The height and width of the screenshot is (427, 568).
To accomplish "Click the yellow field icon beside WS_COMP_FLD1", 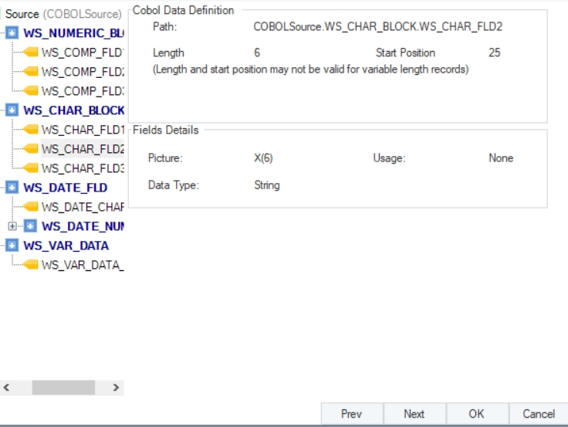I will point(30,53).
